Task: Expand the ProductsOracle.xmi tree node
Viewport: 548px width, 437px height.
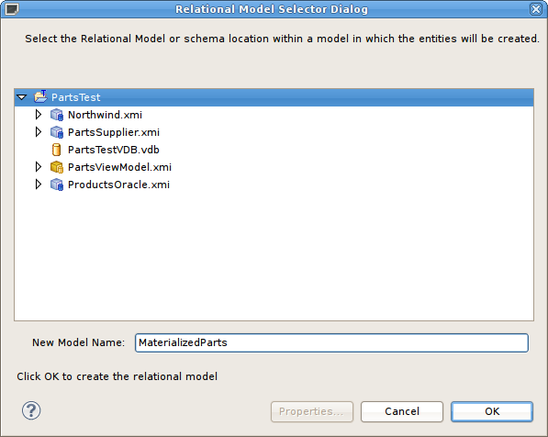Action: 39,185
